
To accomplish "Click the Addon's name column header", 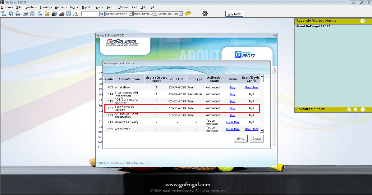I will point(129,79).
